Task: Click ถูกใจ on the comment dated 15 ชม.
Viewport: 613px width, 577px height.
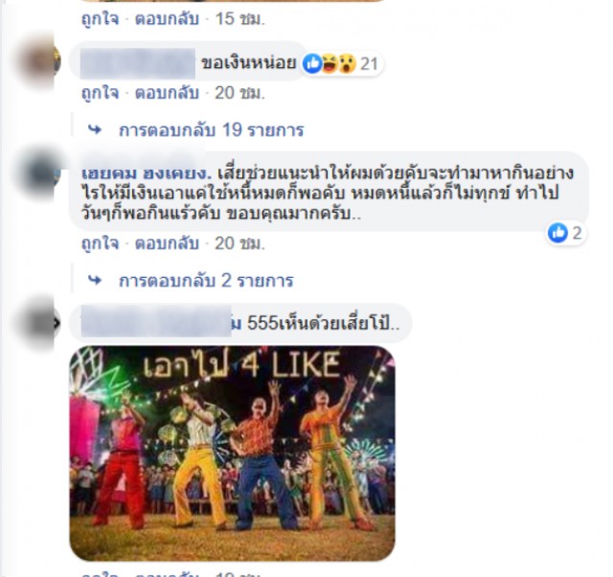Action: 100,19
